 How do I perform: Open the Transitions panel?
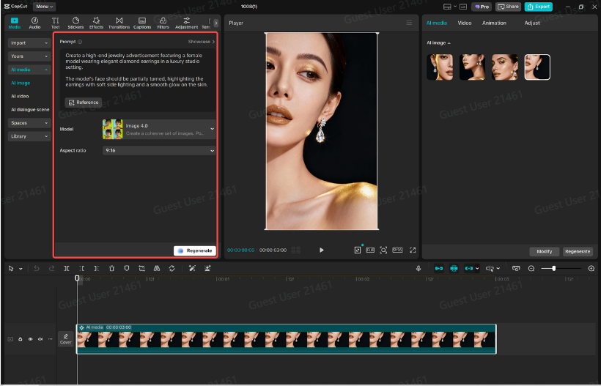click(x=119, y=23)
